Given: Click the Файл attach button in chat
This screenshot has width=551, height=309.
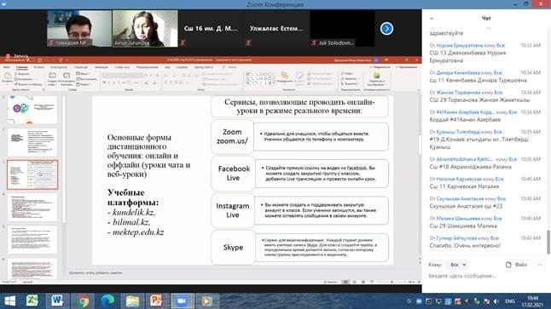Looking at the screenshot, I should [516, 265].
